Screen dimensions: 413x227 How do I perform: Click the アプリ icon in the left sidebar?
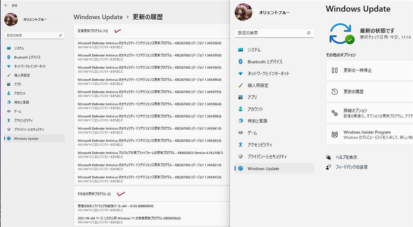tap(9, 84)
